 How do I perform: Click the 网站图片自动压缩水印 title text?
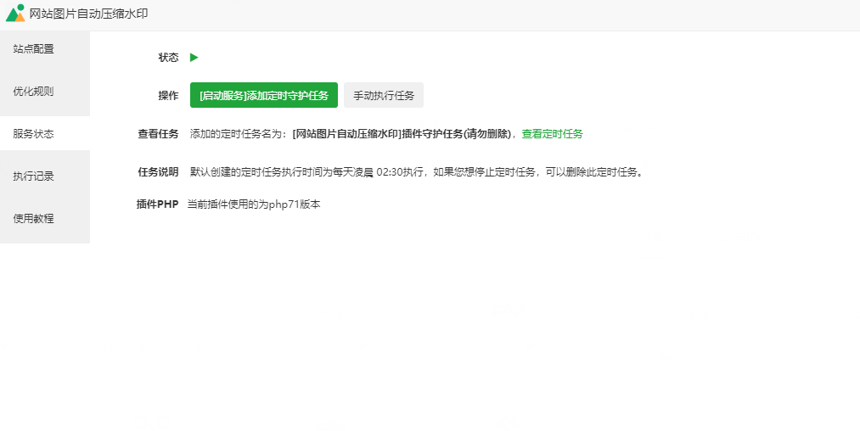tap(89, 14)
